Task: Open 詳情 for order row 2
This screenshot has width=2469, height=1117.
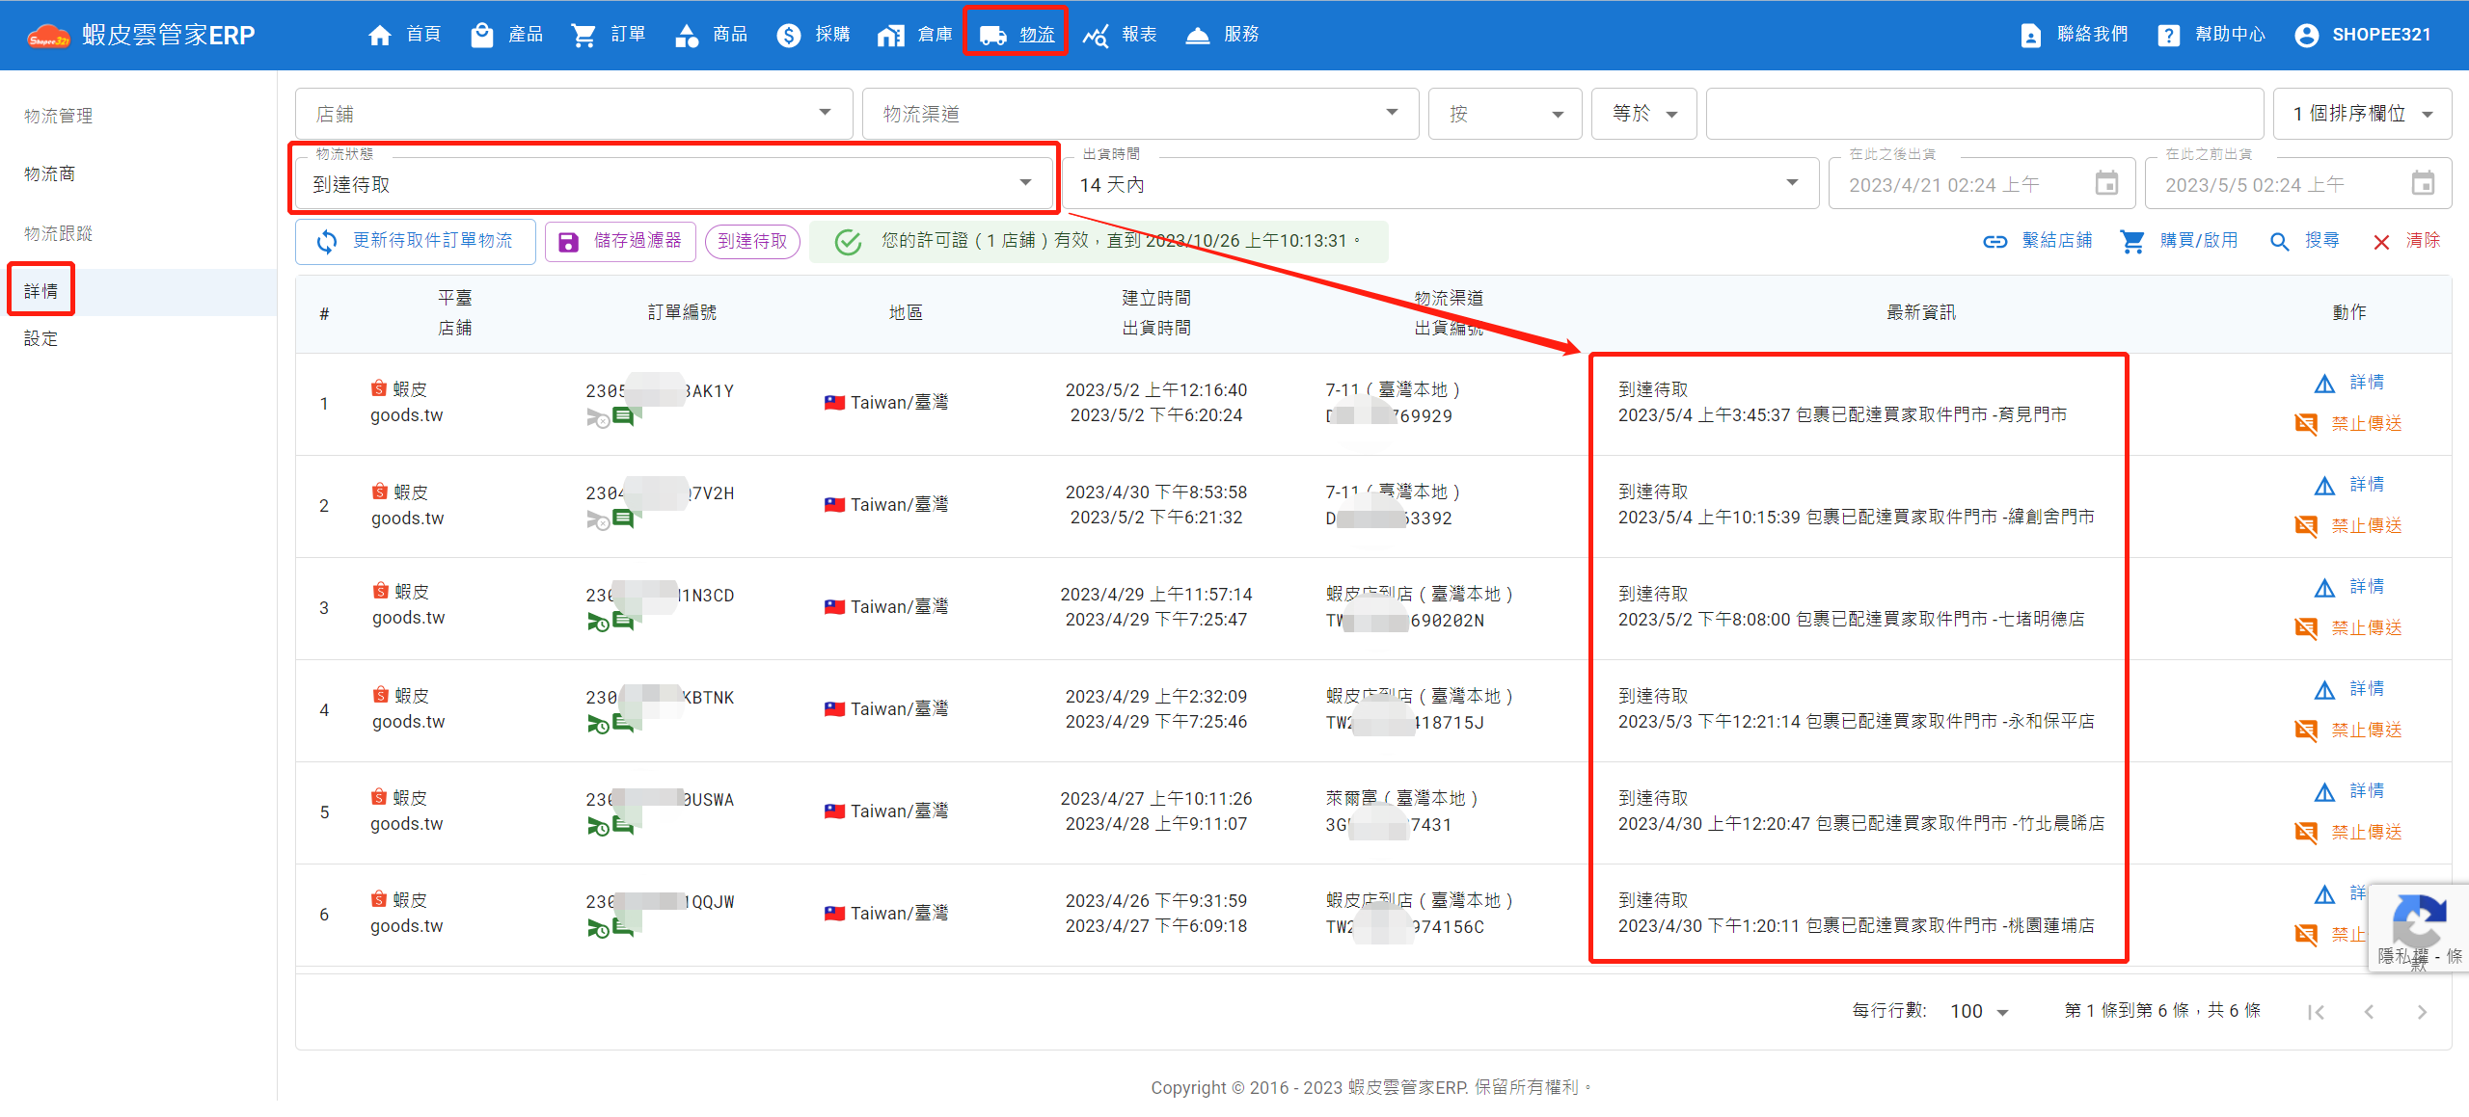Action: (x=2349, y=485)
